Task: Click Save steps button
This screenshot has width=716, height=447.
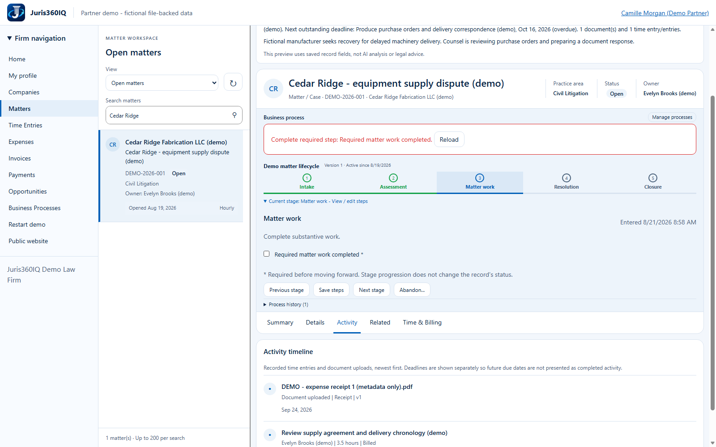Action: pyautogui.click(x=331, y=290)
